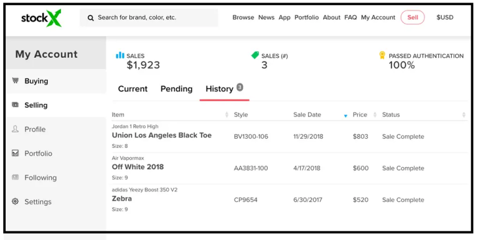The height and width of the screenshot is (240, 478).
Task: Sort by Price column arrows
Action: coord(375,114)
